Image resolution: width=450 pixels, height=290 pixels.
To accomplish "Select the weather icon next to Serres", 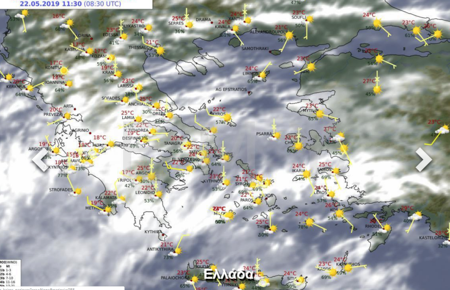I will coord(189,25).
